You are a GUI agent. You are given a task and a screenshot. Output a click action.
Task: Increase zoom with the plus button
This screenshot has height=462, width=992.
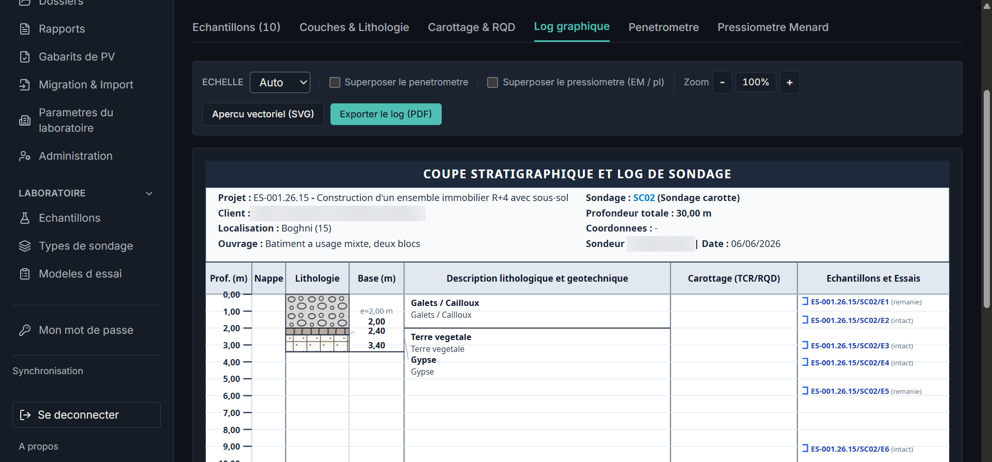coord(790,82)
